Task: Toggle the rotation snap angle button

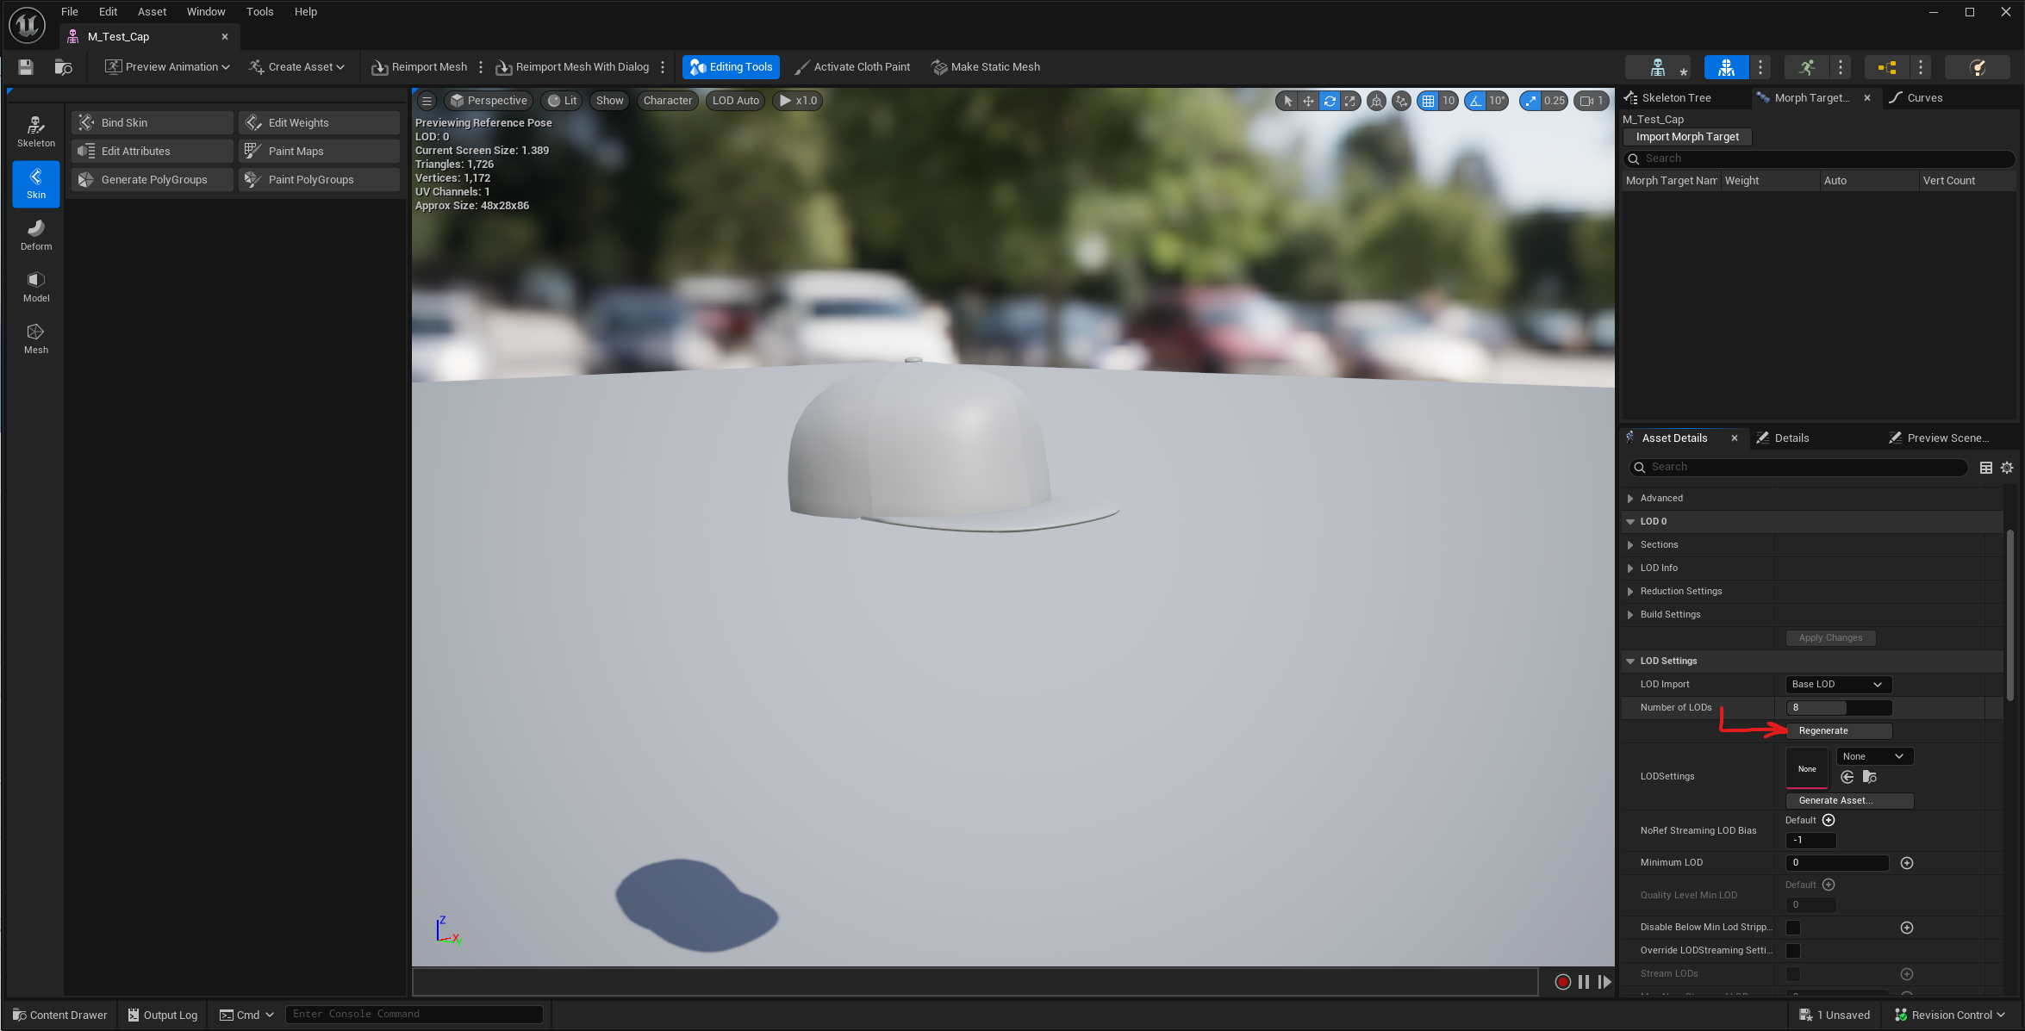Action: (x=1477, y=101)
